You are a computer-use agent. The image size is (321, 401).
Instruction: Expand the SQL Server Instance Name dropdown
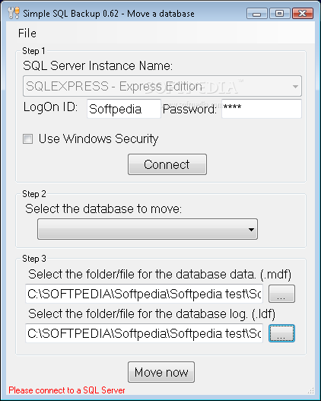coord(162,86)
